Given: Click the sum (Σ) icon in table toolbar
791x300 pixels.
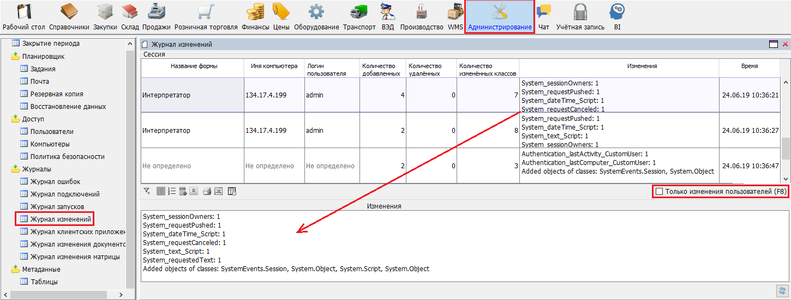Looking at the screenshot, I should tap(194, 191).
